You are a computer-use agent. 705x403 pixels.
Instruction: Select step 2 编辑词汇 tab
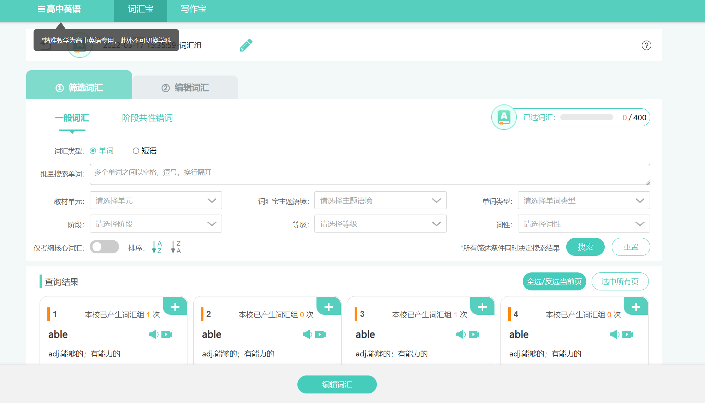click(x=185, y=88)
